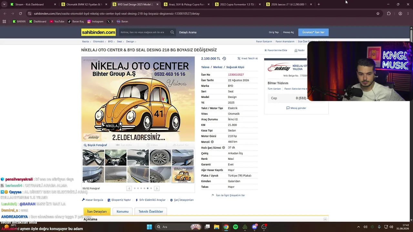Switch to Otomatik BMW X2 Fiyatları tab

[84, 5]
